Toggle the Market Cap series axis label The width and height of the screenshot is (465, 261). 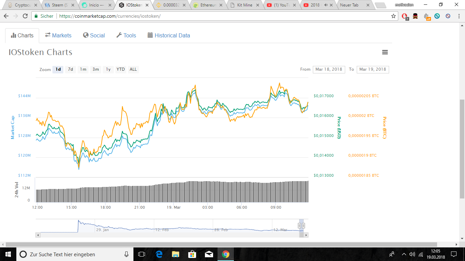13,127
